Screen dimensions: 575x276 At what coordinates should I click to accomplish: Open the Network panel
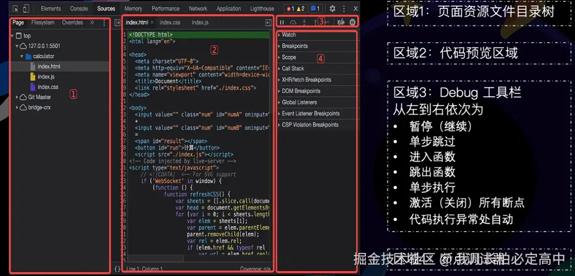coord(198,8)
